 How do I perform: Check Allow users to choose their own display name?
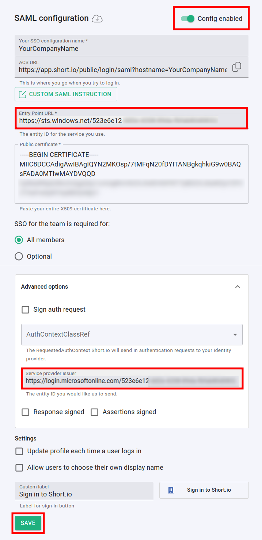(x=19, y=468)
